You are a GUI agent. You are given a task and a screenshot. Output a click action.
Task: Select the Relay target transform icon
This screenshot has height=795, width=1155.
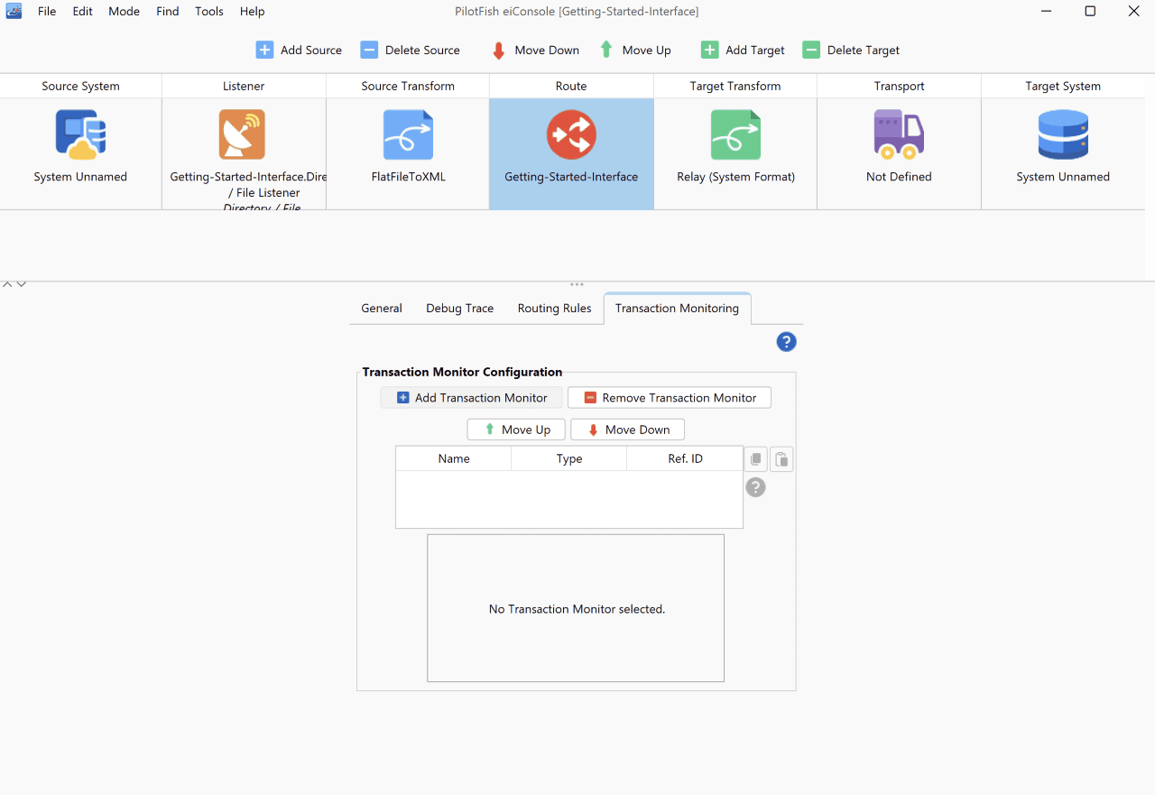tap(735, 134)
